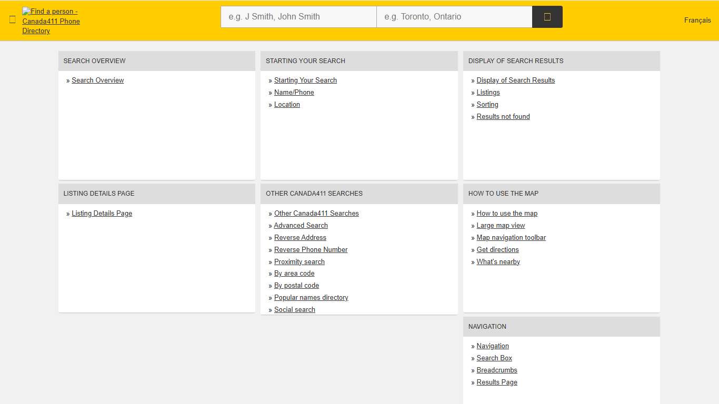
Task: Click the name search input field
Action: point(298,16)
